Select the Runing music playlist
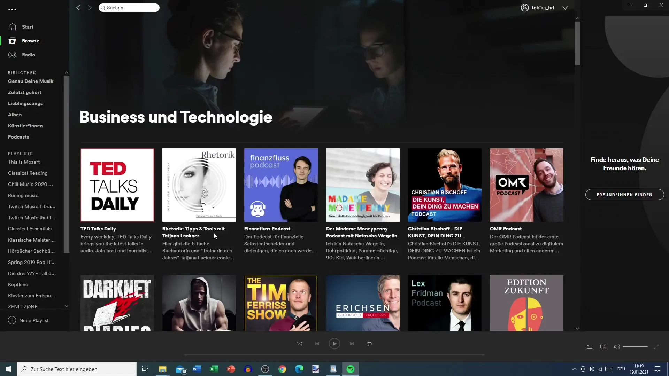 [23, 195]
